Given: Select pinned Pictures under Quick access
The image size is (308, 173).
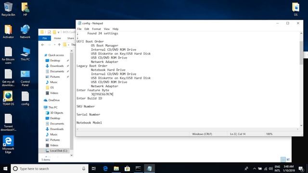Looking at the screenshot, I should (55, 77).
